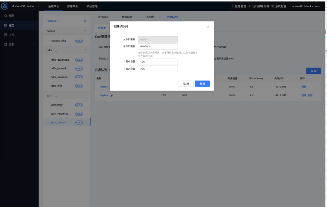The image size is (327, 207).
Task: Click the dtstack cube logo icon
Action: coord(5,6)
